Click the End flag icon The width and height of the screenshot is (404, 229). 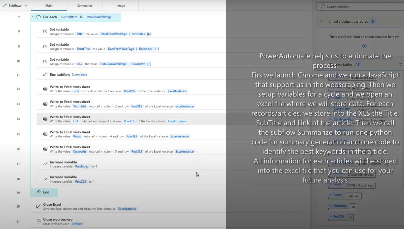click(x=38, y=192)
